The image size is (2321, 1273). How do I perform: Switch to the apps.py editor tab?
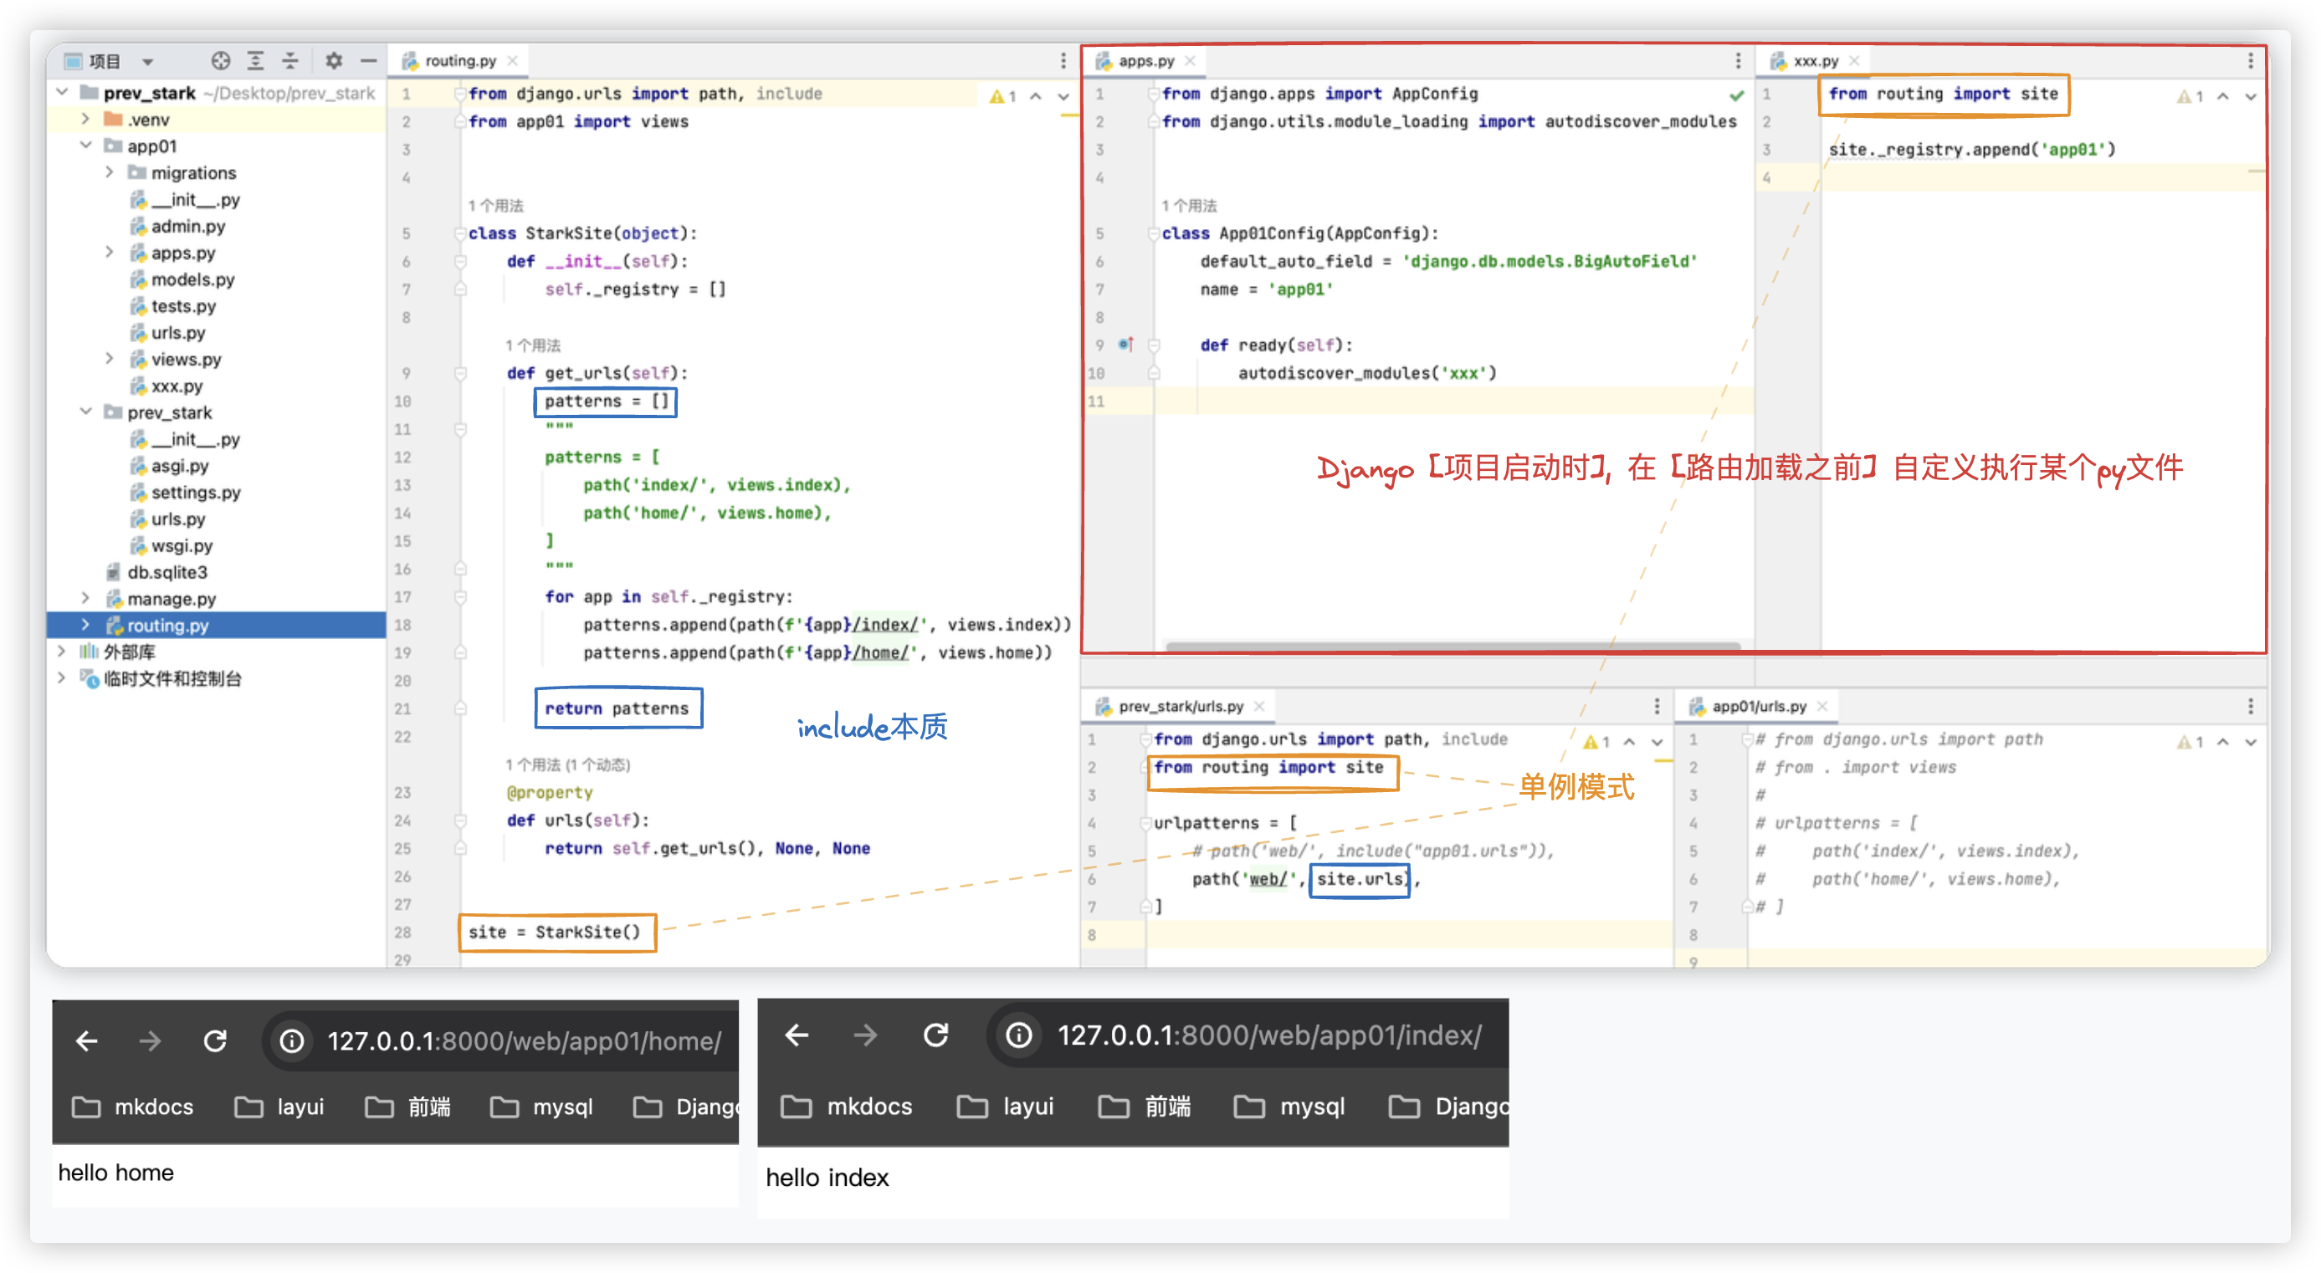coord(1145,60)
